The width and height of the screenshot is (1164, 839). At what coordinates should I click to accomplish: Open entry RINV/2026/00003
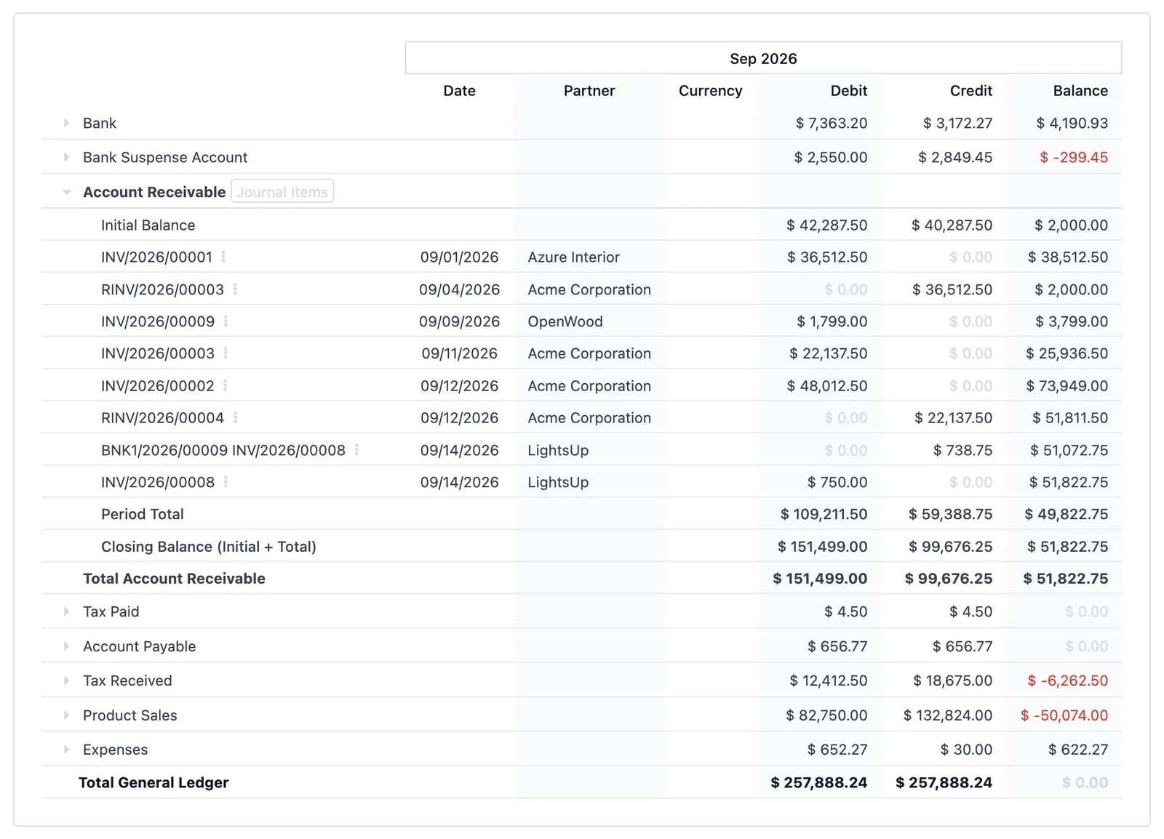[162, 289]
